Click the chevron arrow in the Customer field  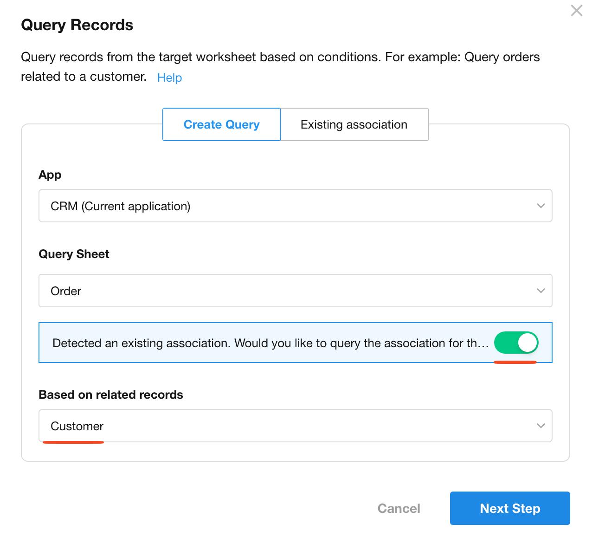tap(541, 426)
